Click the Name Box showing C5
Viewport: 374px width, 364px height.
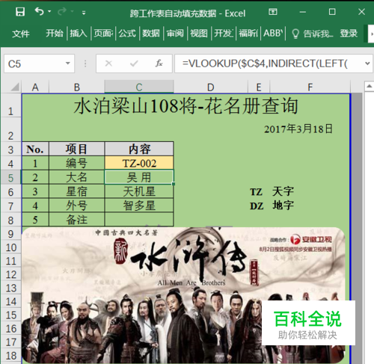35,64
